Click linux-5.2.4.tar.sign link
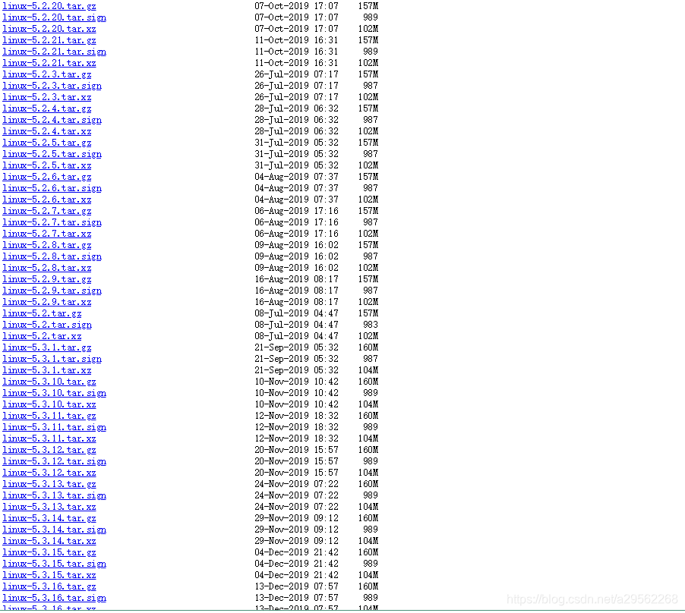Viewport: 685px width, 613px height. click(x=52, y=120)
